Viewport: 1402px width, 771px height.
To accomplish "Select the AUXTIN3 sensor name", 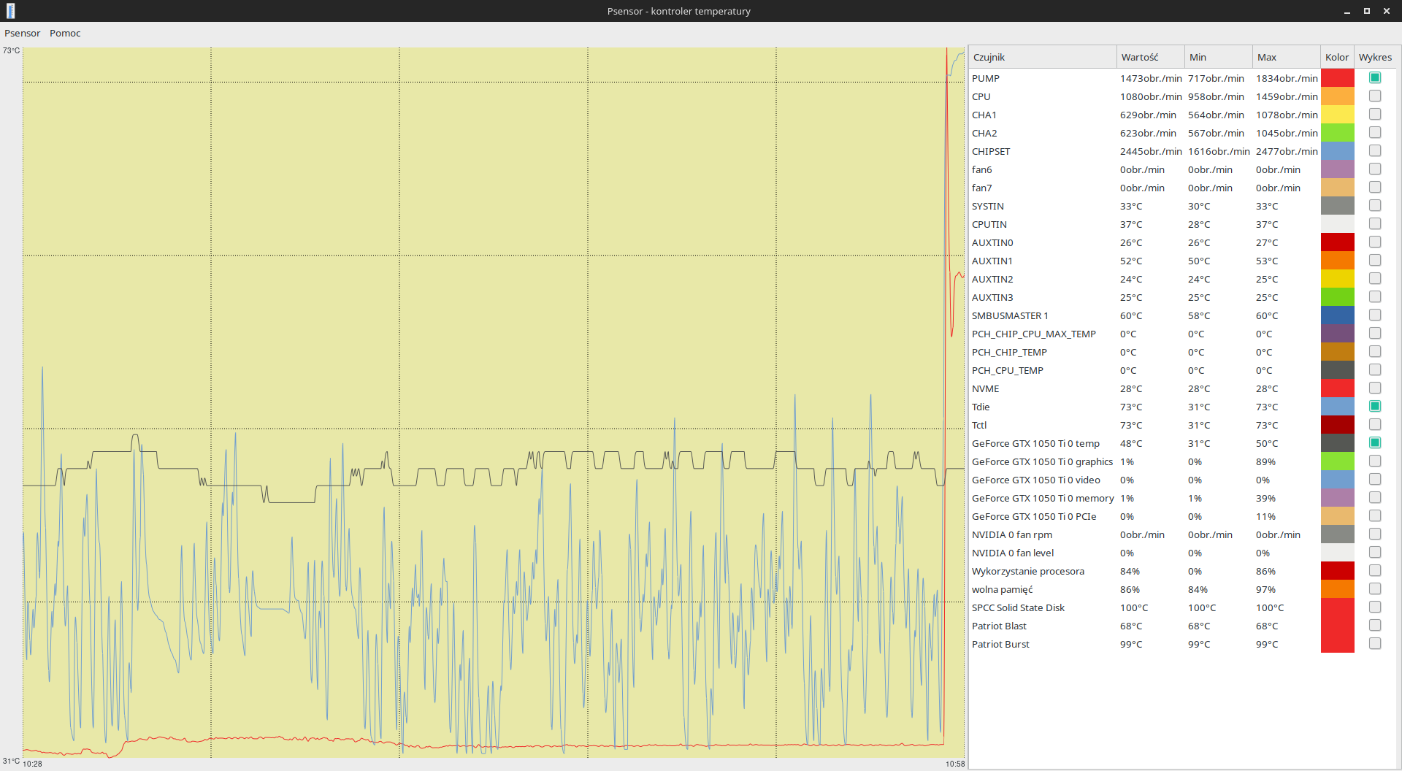I will click(x=992, y=297).
